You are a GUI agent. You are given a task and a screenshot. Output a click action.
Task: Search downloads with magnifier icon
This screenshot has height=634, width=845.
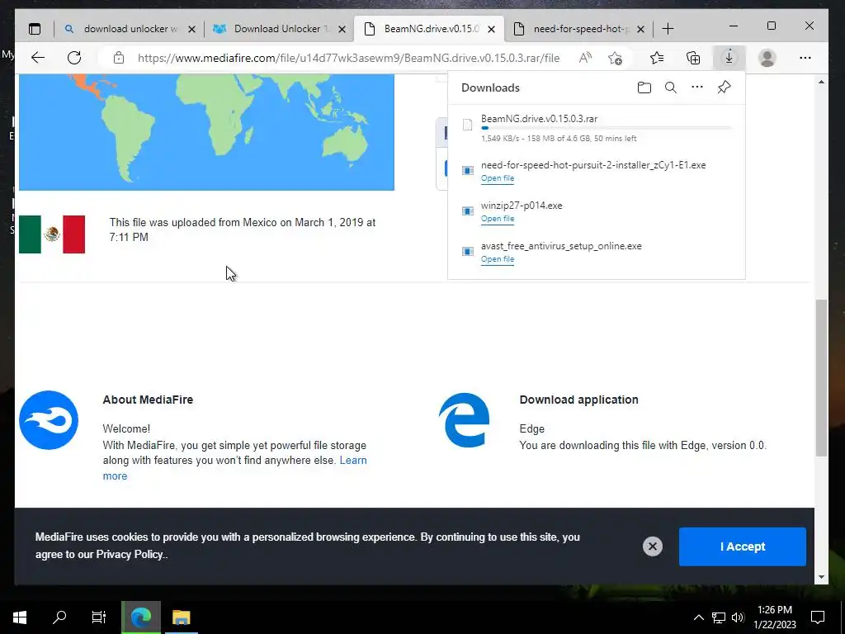670,88
